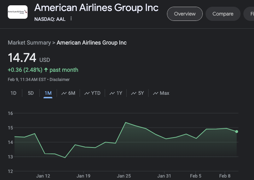Click the American Airlines logo thumbnail

tap(18, 12)
